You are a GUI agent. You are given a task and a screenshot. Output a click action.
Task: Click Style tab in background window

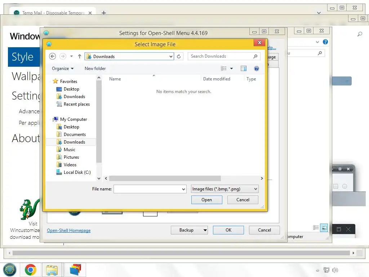tap(24, 57)
